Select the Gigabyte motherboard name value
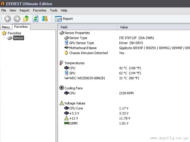The height and width of the screenshot is (142, 190). pos(154,48)
